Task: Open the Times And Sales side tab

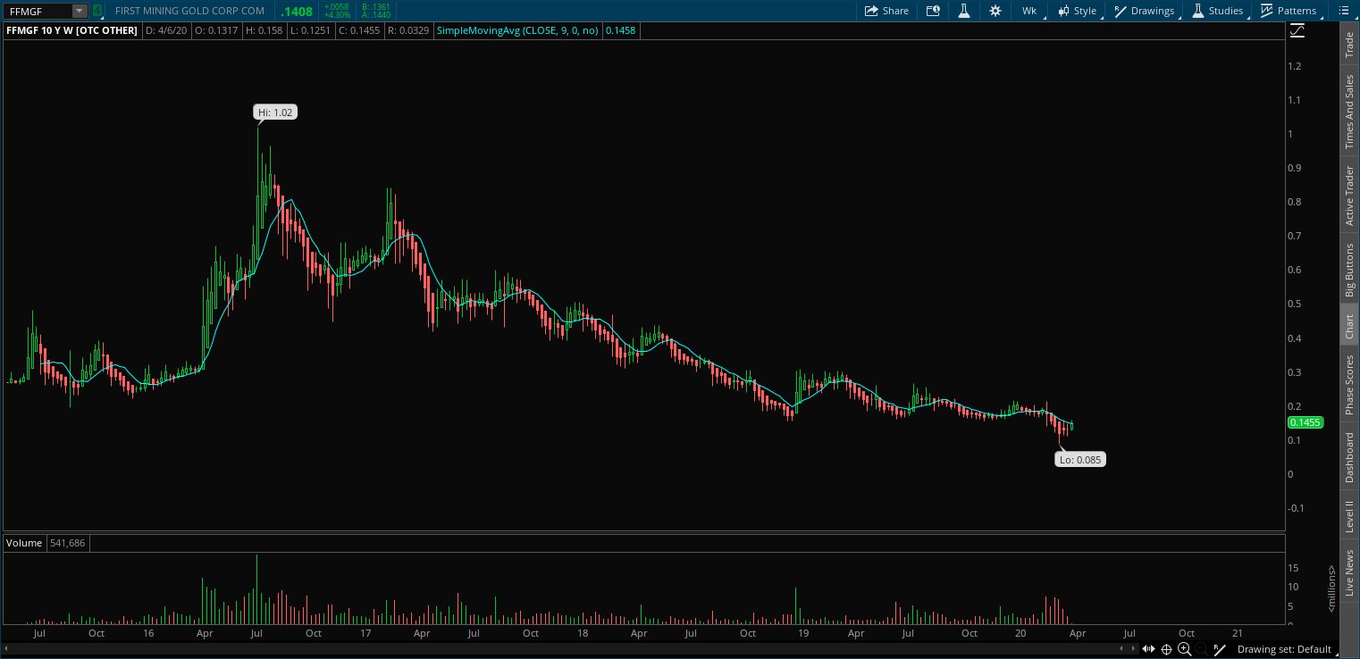Action: click(1349, 111)
